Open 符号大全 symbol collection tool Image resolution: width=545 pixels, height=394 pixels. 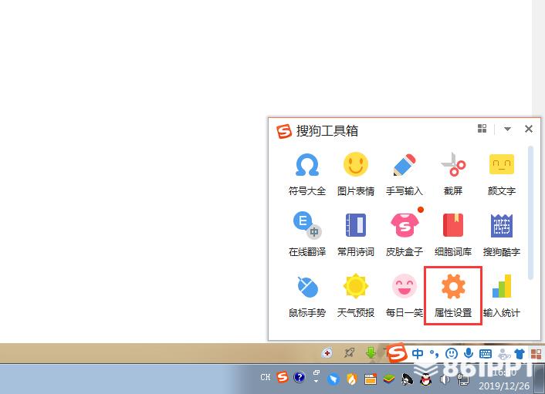tap(307, 174)
